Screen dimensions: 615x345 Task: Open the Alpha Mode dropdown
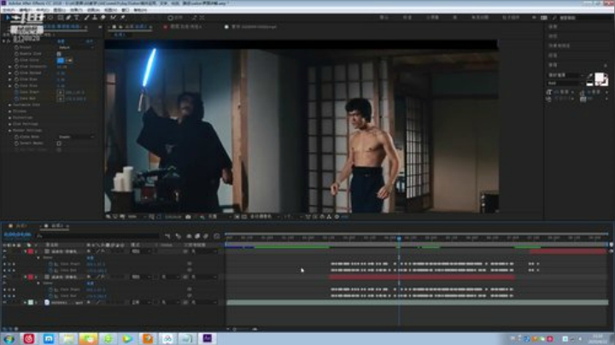point(76,137)
